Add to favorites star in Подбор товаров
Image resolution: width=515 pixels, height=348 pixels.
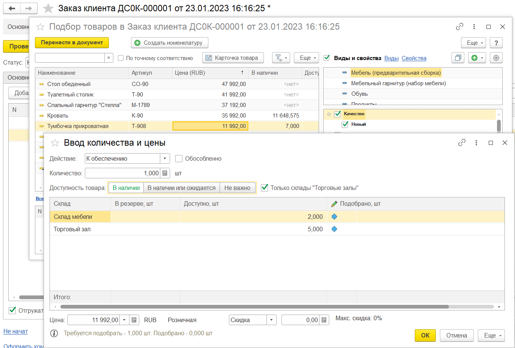(40, 27)
